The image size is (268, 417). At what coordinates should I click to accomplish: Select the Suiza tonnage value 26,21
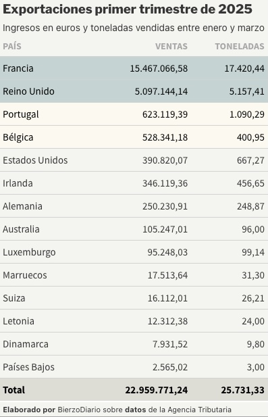tap(253, 298)
